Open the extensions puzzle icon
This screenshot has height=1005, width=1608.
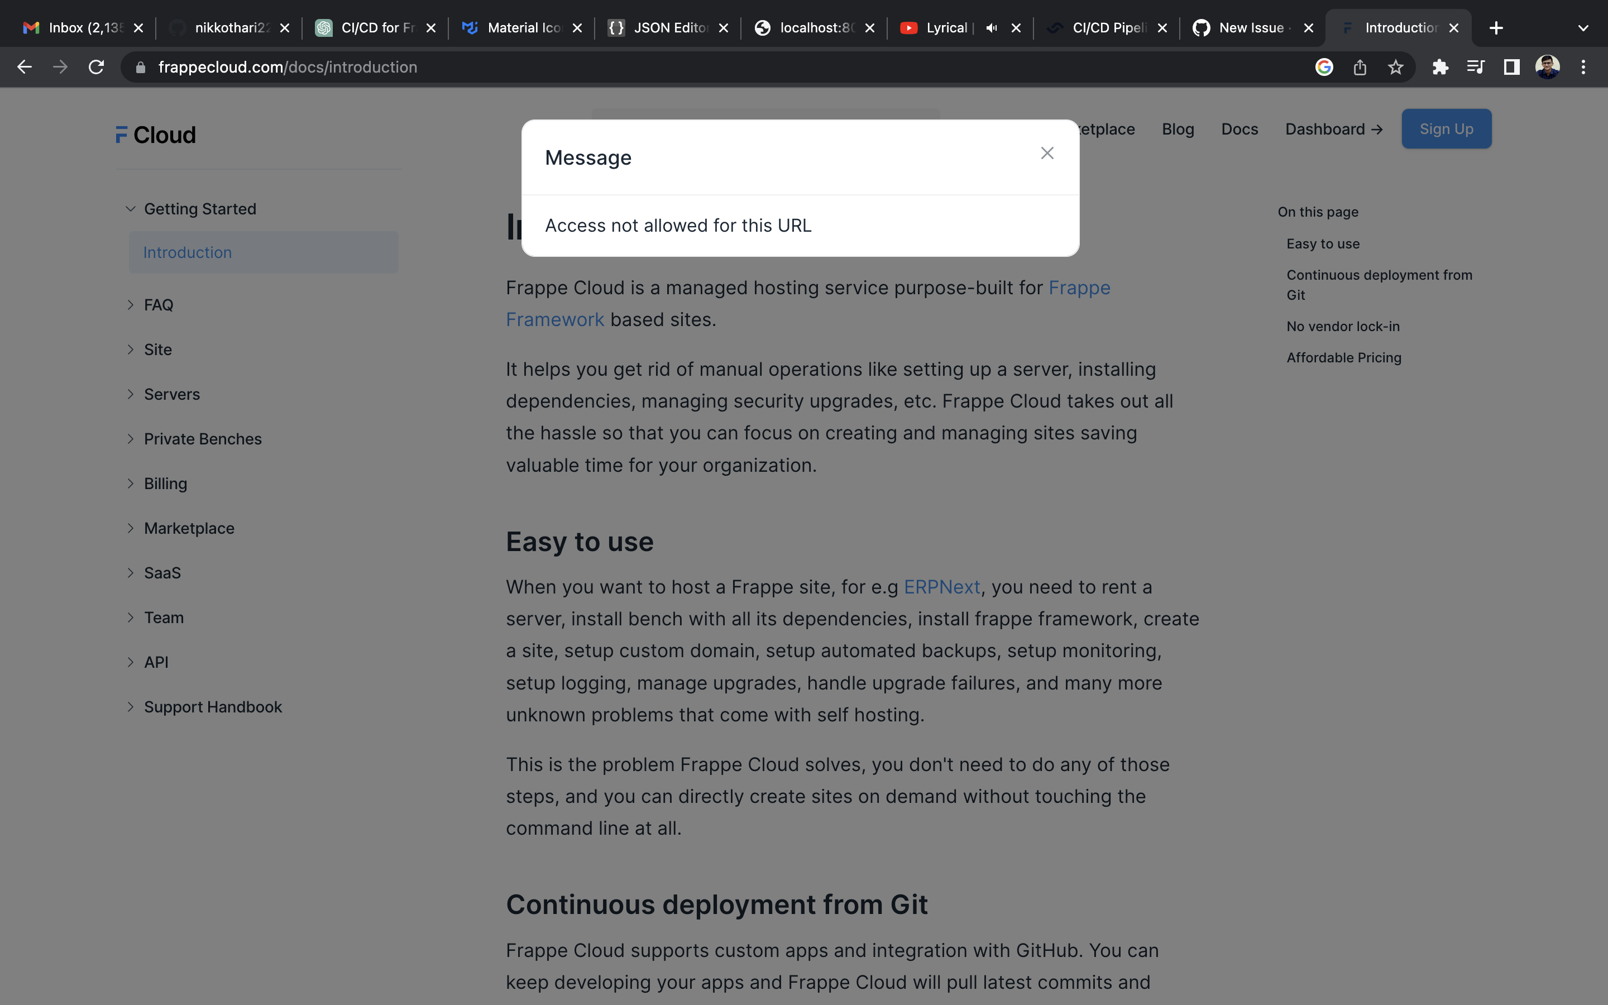tap(1440, 66)
